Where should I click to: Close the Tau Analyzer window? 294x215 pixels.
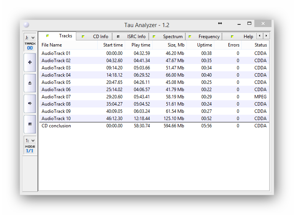tap(263, 23)
